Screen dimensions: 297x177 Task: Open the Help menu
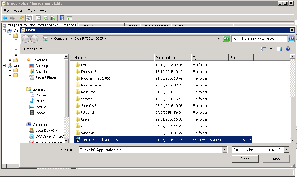(x=43, y=11)
